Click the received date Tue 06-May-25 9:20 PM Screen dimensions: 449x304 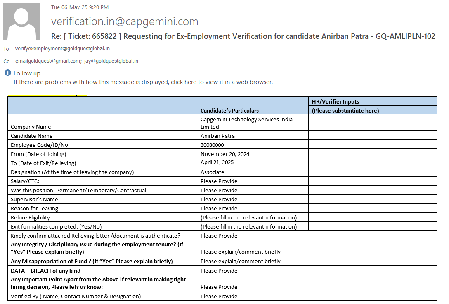pos(80,7)
